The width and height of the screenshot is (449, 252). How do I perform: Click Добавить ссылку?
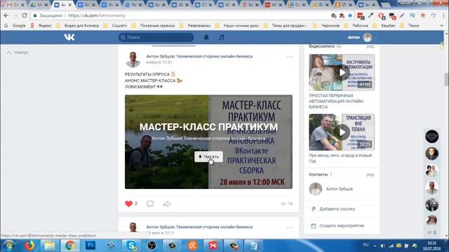pyautogui.click(x=337, y=209)
